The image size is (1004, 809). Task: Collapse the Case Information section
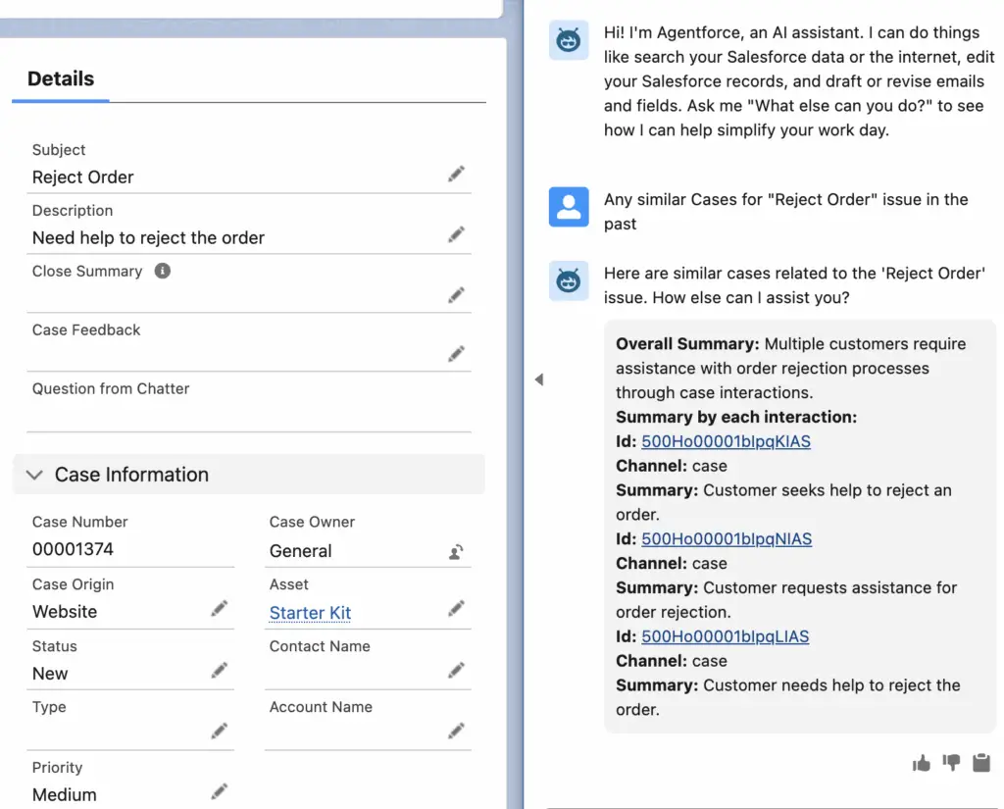(x=34, y=475)
